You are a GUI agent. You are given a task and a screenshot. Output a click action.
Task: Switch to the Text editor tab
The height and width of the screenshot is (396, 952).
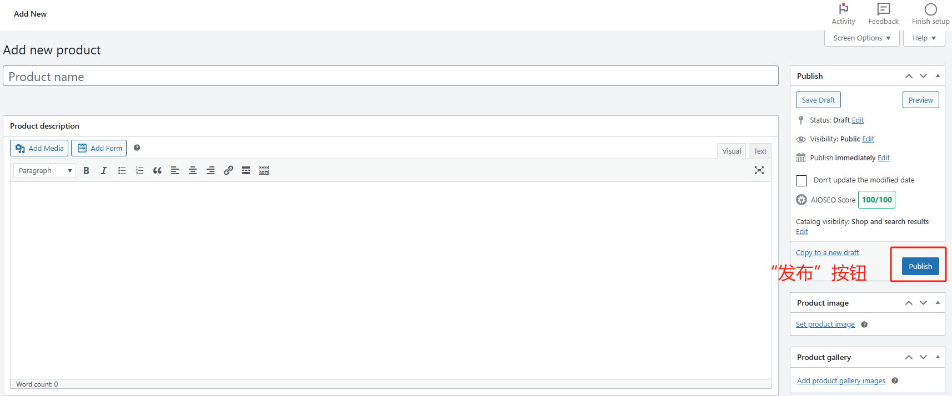[x=760, y=151]
